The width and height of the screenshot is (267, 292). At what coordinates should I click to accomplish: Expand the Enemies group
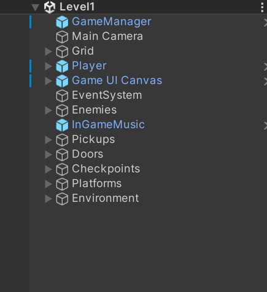pos(48,110)
